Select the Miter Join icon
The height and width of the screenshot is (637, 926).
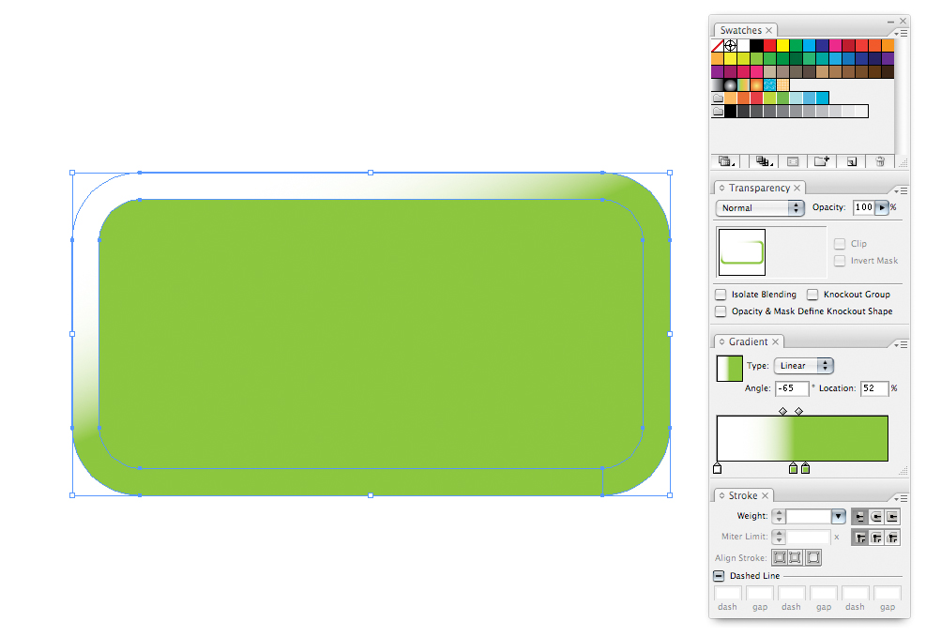pyautogui.click(x=859, y=538)
